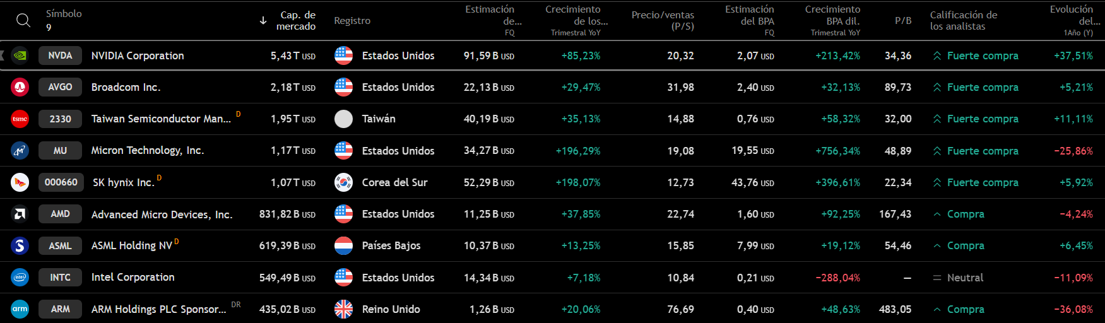Click the Estados Unidos flag for Broadcom

[x=343, y=87]
